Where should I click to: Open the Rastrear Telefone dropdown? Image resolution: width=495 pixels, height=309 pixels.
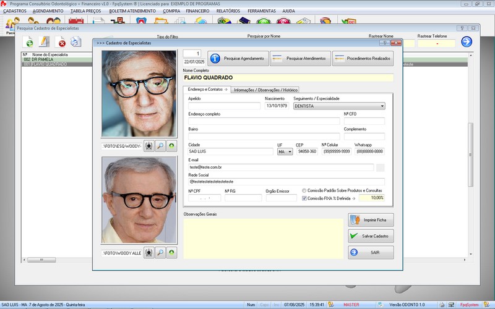click(437, 44)
